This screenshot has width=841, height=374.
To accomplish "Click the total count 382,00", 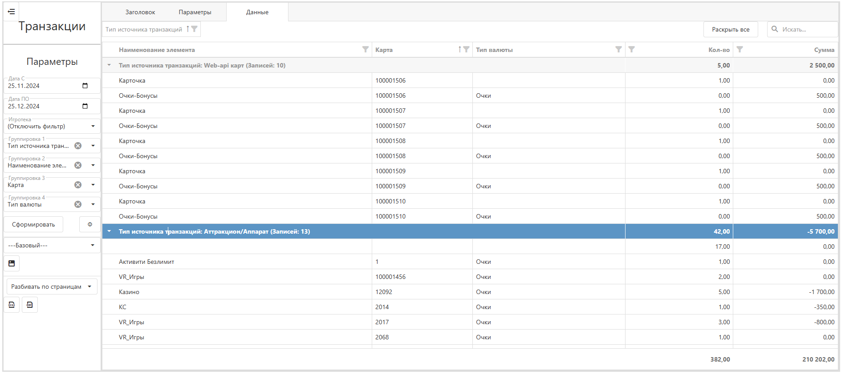I will (720, 359).
